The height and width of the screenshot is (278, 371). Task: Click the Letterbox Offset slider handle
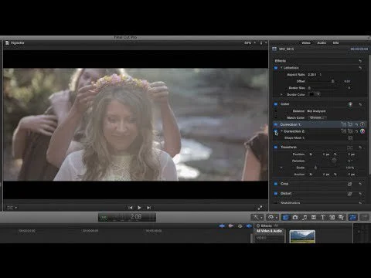332,81
